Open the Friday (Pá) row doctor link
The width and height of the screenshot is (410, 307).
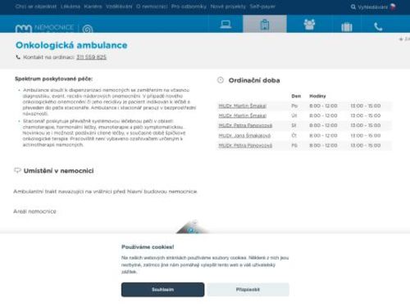[x=245, y=146]
